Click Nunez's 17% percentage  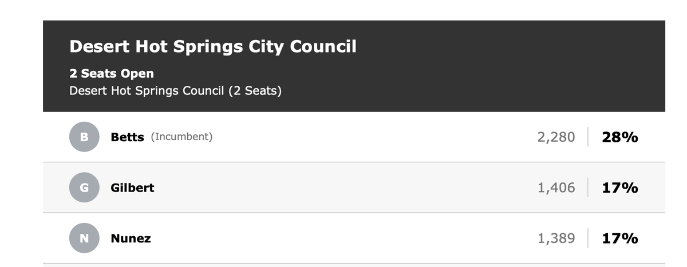pyautogui.click(x=619, y=238)
